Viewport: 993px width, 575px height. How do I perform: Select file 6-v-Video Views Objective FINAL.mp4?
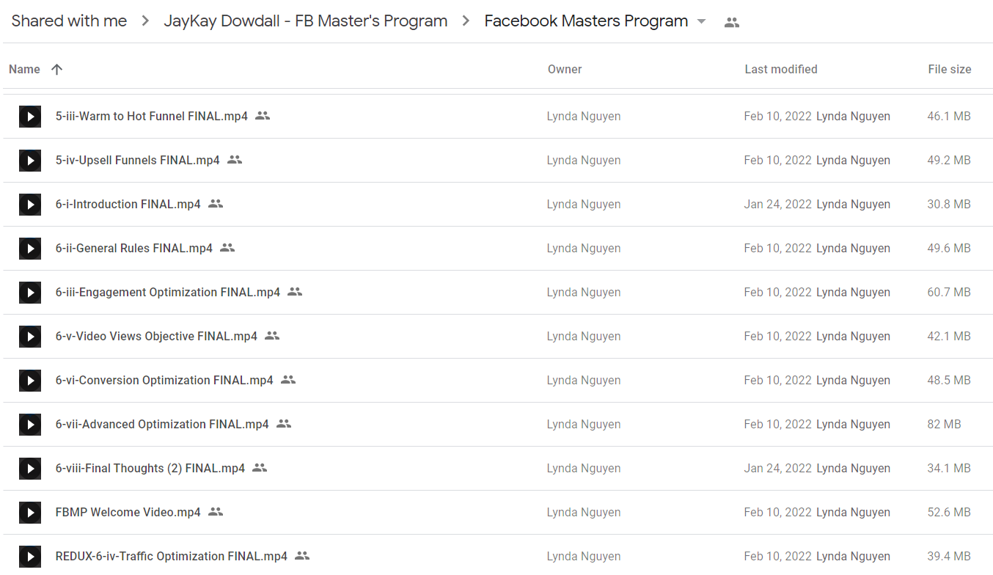click(156, 336)
